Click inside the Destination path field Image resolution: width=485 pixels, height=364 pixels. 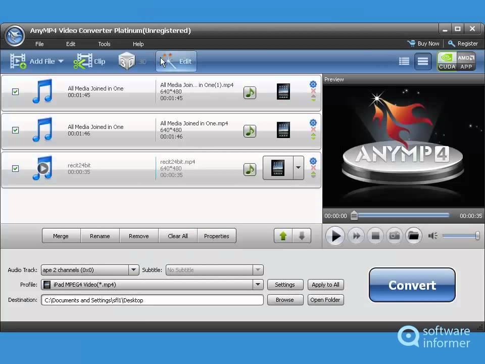coord(152,300)
